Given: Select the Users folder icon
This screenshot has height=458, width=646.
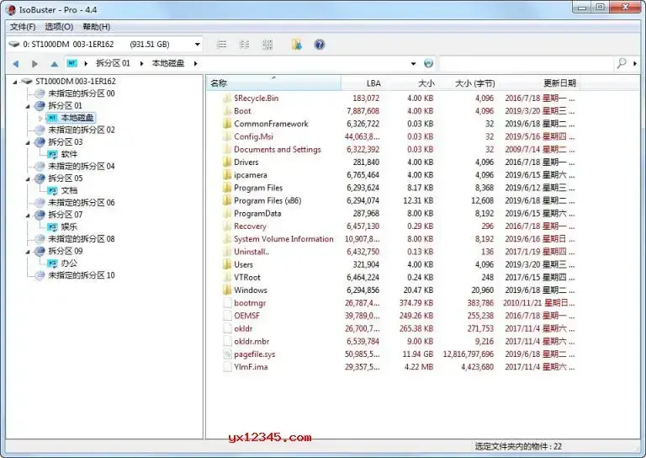Looking at the screenshot, I should (x=227, y=264).
